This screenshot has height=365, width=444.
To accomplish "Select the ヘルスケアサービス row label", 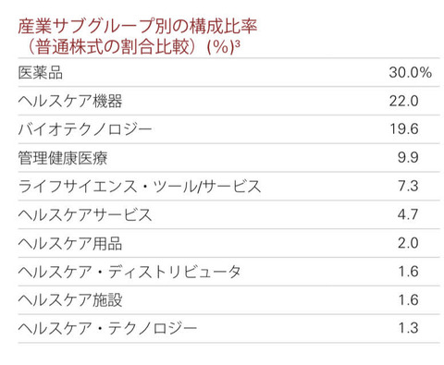I will pos(85,214).
